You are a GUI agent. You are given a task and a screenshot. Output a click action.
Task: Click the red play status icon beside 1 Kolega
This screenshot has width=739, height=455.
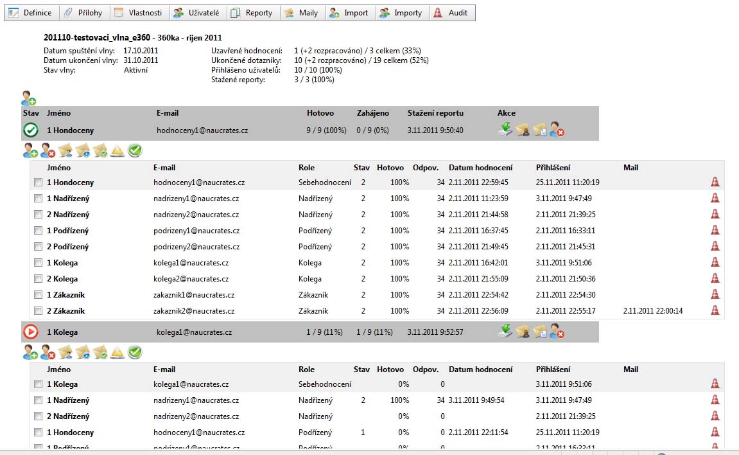tap(31, 332)
